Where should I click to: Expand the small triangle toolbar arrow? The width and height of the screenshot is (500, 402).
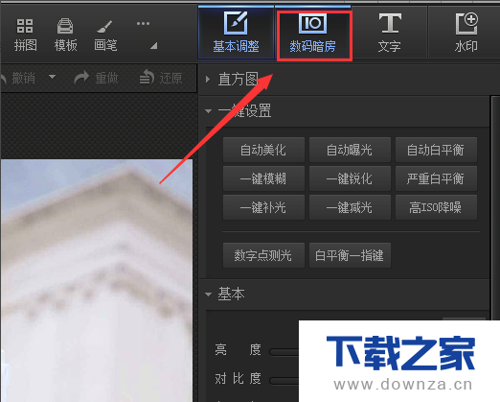154,46
